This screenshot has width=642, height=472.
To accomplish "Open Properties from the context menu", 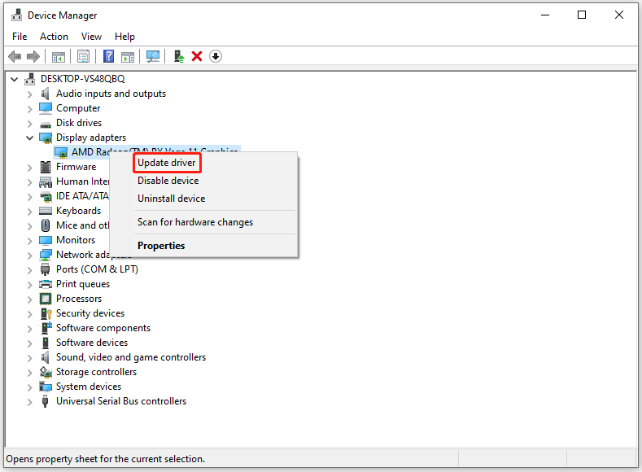I will [x=161, y=246].
